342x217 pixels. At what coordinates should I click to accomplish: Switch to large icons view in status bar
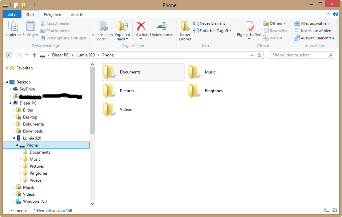click(x=334, y=210)
